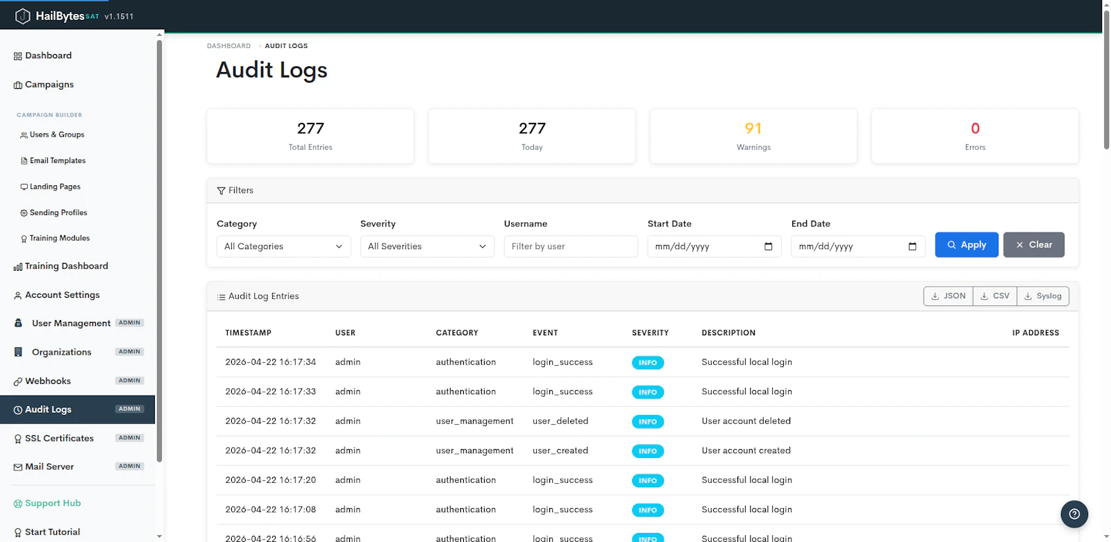
Task: Open Support Hub link
Action: point(53,503)
